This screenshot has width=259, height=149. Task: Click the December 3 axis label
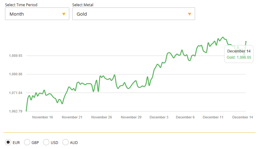point(159,117)
